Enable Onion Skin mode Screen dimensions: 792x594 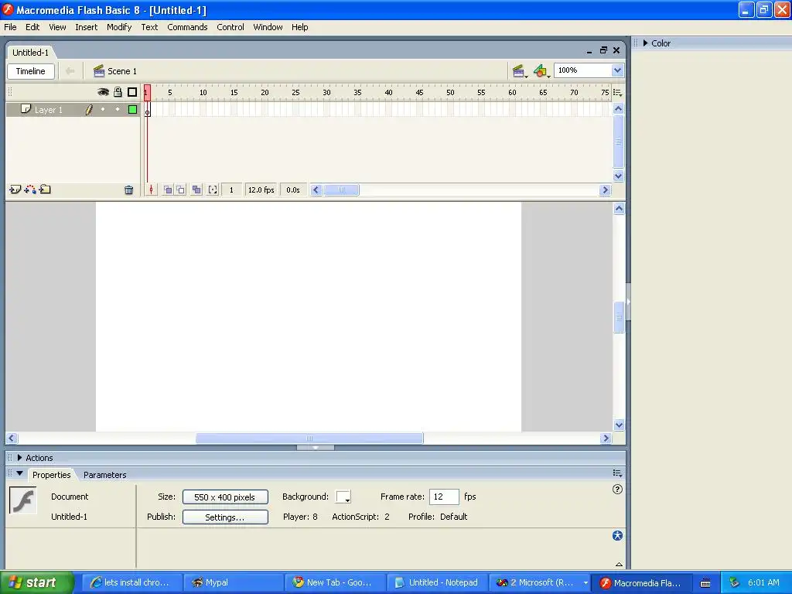168,190
